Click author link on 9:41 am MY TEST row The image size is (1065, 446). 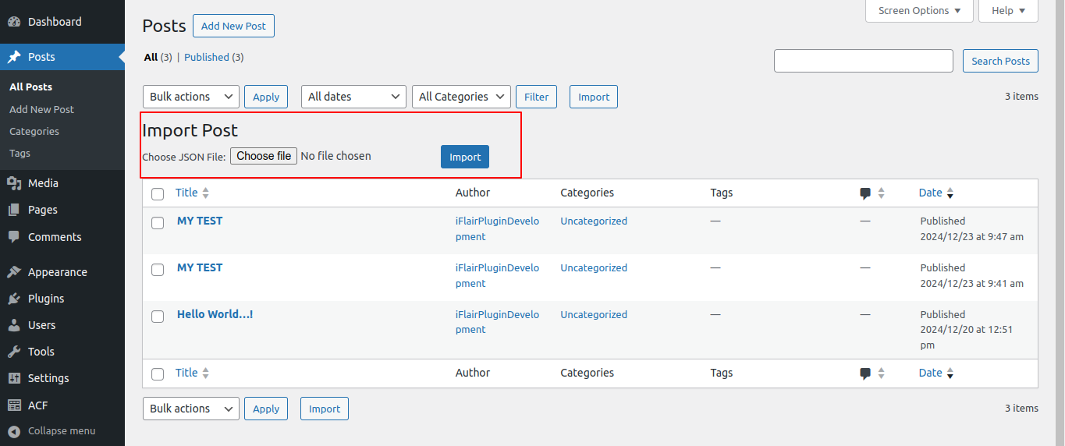(497, 275)
